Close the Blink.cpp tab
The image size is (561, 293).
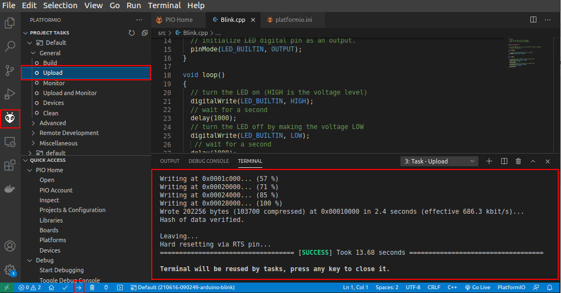tap(253, 20)
